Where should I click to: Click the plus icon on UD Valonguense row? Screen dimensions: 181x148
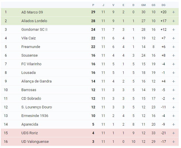point(174,142)
